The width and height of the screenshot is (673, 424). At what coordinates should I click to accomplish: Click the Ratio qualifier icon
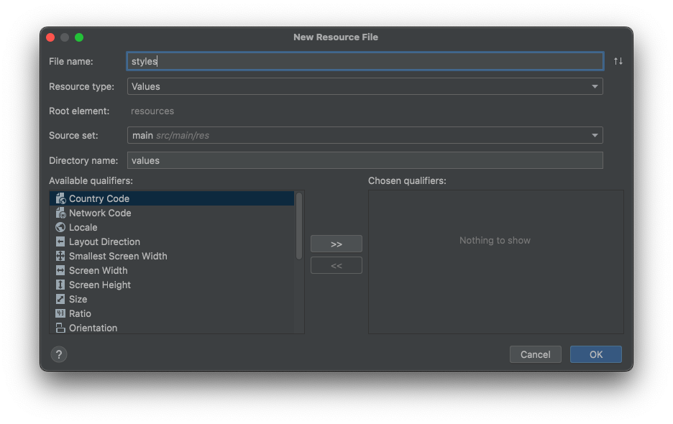pyautogui.click(x=60, y=314)
